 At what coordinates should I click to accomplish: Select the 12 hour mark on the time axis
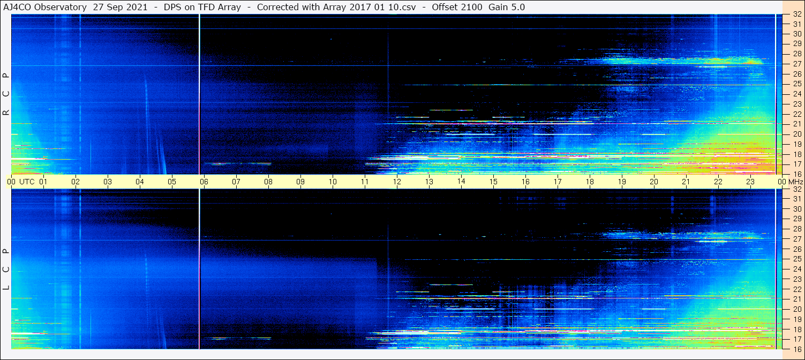(x=397, y=182)
